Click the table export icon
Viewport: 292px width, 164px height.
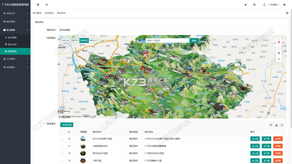click(276, 125)
